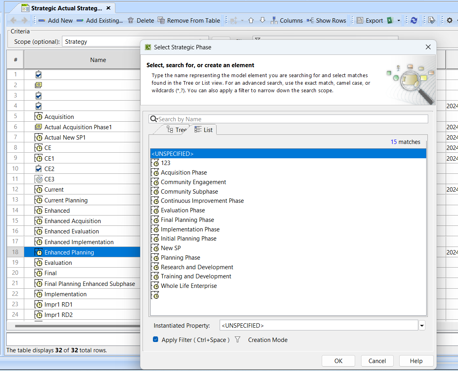Open the filter options funnel icon
Screen dimensions: 458x371
[238, 340]
